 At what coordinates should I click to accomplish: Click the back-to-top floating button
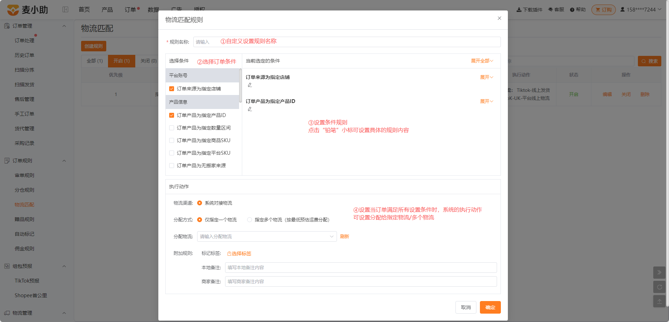pos(659,301)
